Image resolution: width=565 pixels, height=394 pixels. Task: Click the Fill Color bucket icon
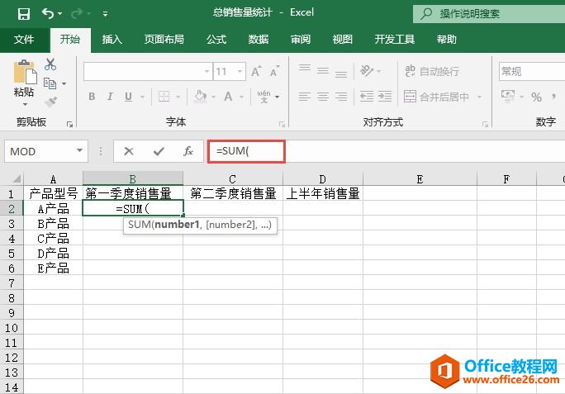coord(201,97)
